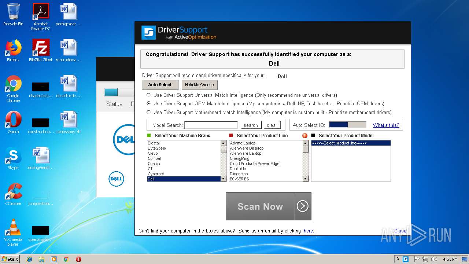This screenshot has height=264, width=469.
Task: Click the Driver Support logo icon
Action: (x=148, y=33)
